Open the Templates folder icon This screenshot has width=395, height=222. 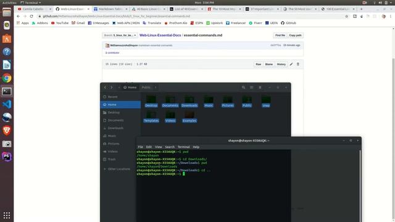[151, 117]
